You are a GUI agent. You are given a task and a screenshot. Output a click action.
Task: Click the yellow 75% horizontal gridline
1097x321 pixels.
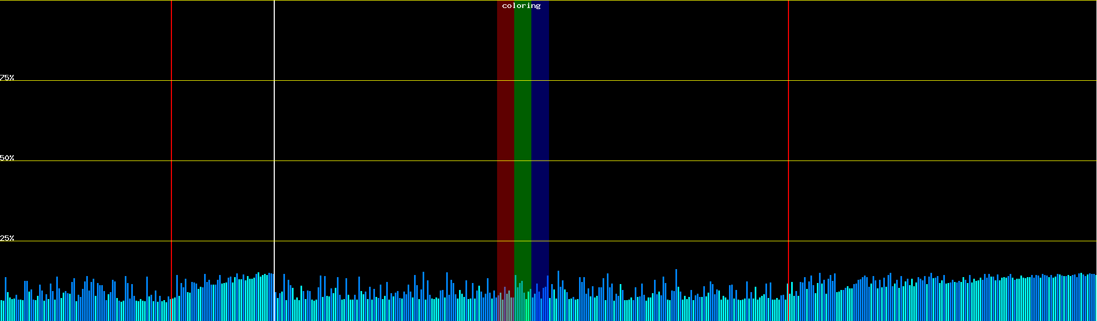coord(375,81)
